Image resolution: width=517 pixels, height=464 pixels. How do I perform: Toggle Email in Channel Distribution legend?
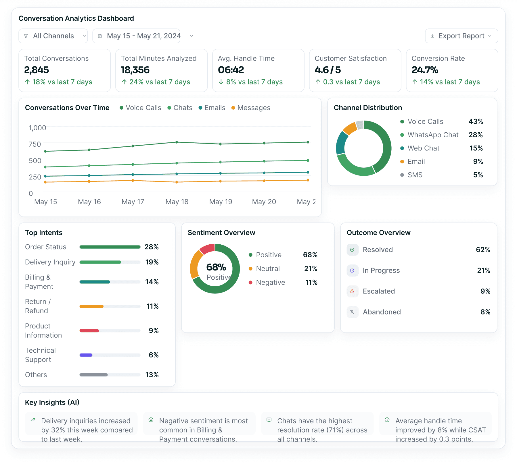441,162
